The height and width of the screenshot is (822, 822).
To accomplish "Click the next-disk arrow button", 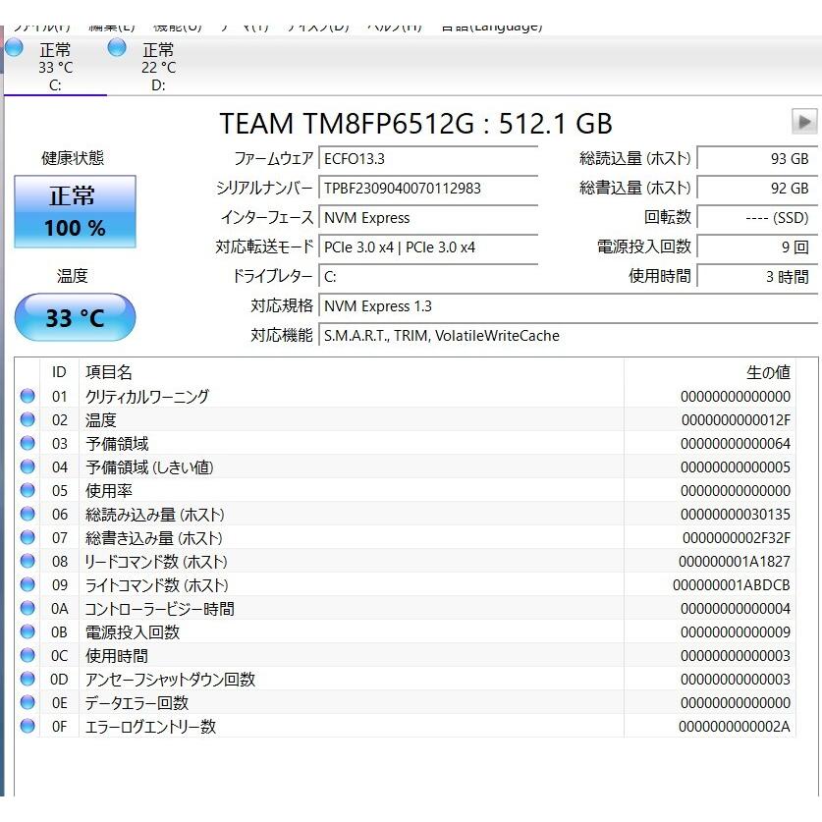I will click(x=805, y=122).
